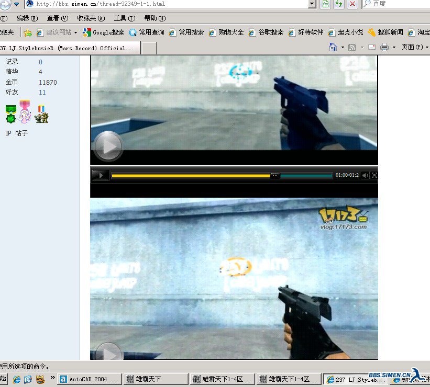Click the add-to-favorites star icon
Viewport: 430px width, 387px height.
click(27, 33)
